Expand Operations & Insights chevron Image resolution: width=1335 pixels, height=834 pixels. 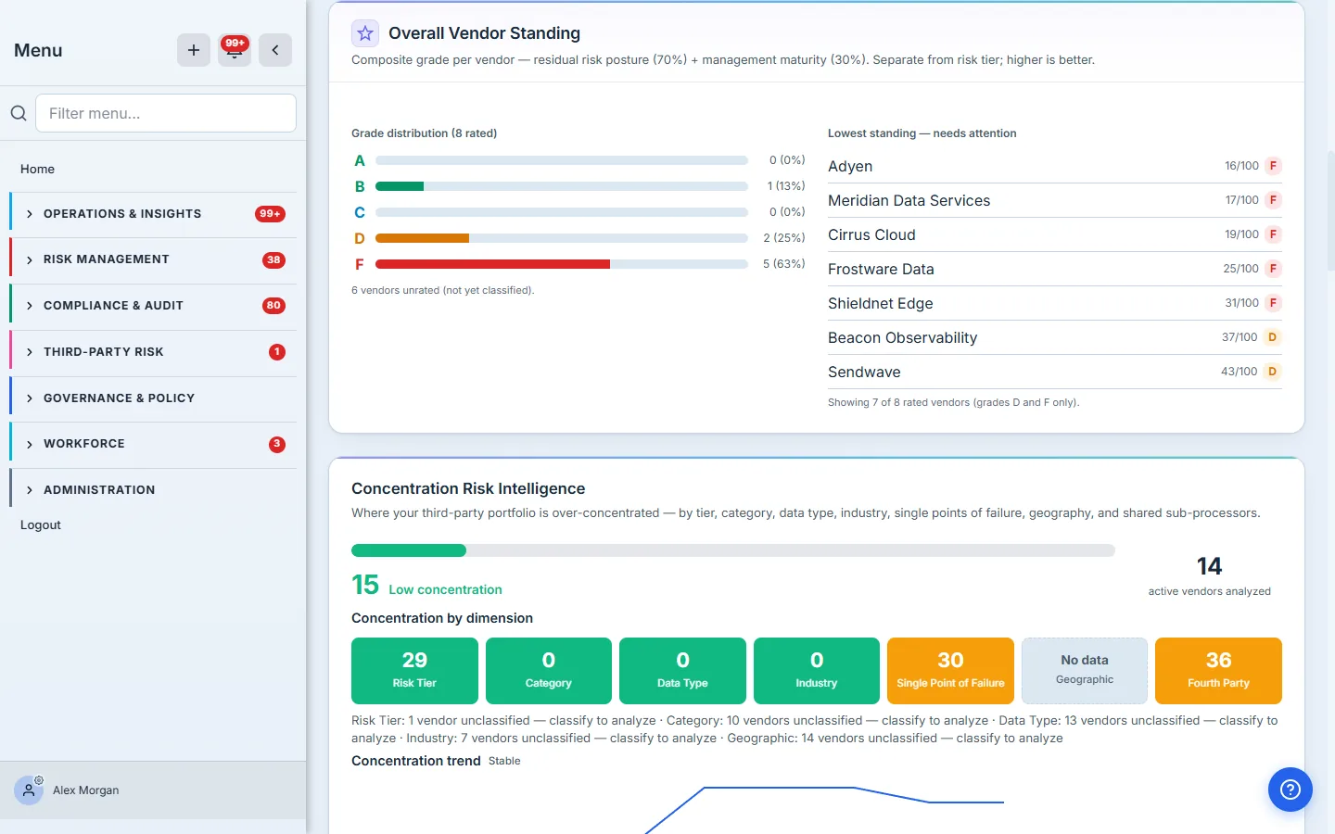click(x=30, y=214)
